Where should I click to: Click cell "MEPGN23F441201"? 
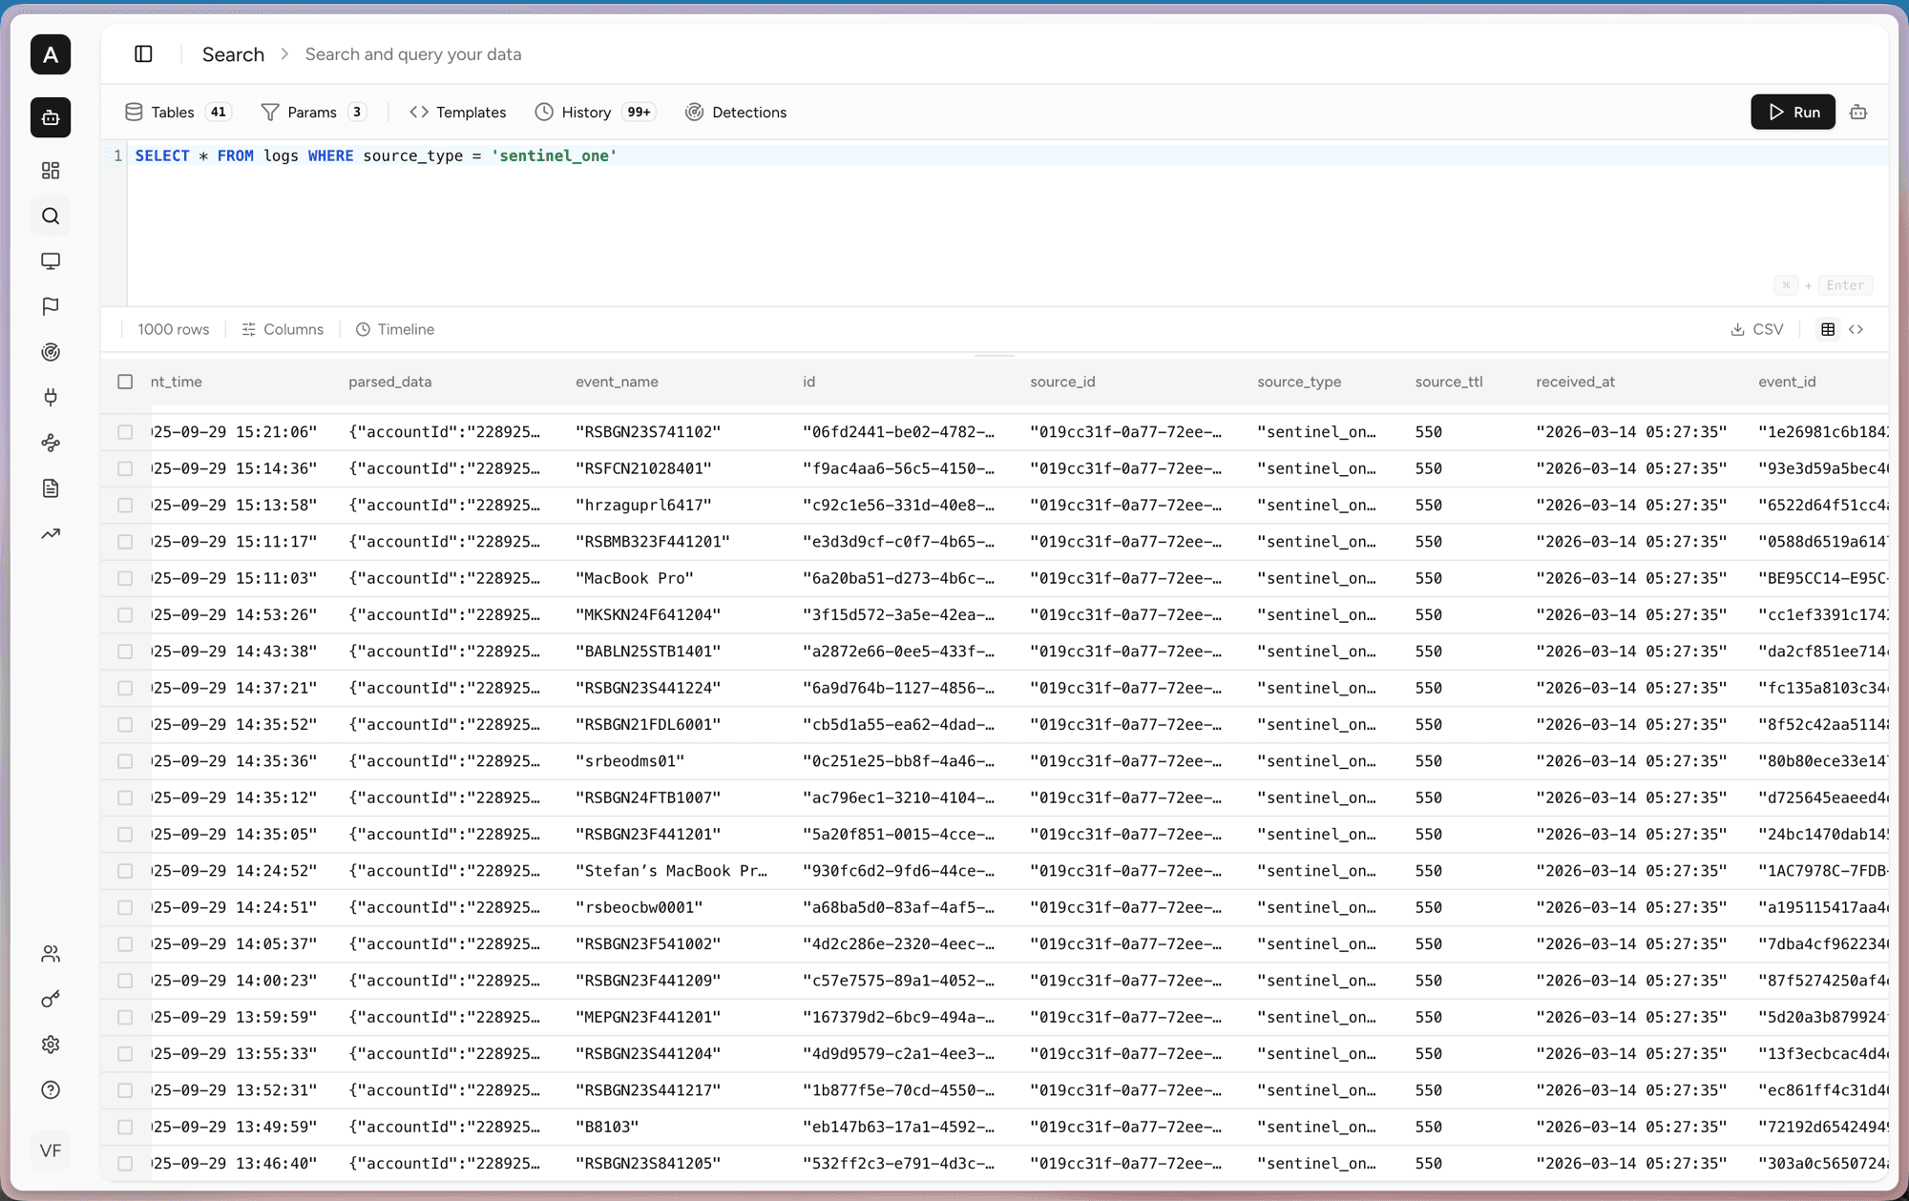pos(648,1017)
